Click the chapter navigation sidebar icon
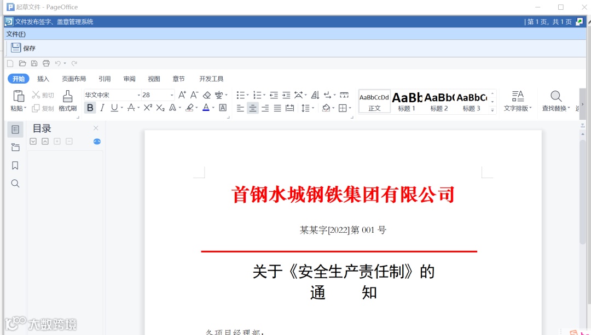This screenshot has width=591, height=335. tap(15, 147)
